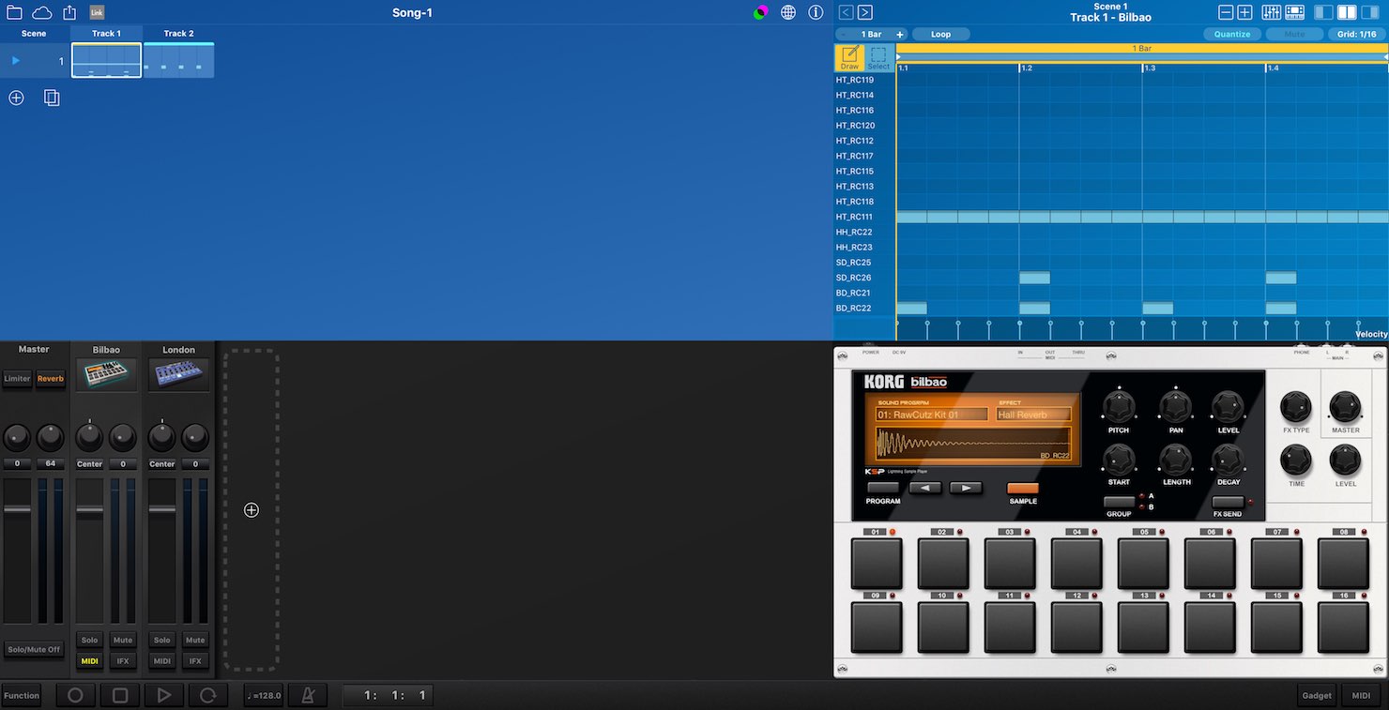The height and width of the screenshot is (710, 1389).
Task: Open MIDI settings in bottom bar
Action: coord(1361,696)
